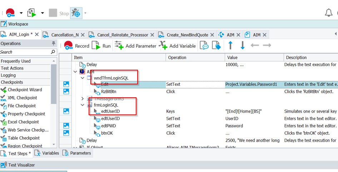This screenshot has width=338, height=172.
Task: Select the Checkpoint Wizard operation
Action: (25, 90)
